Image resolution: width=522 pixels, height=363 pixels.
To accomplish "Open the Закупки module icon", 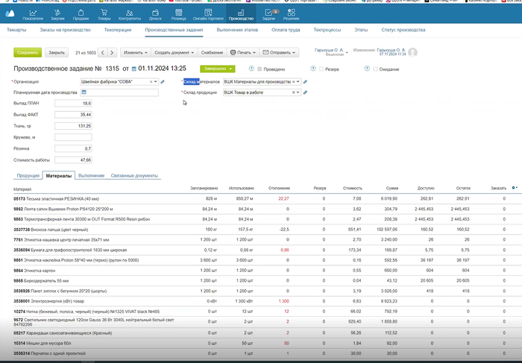I will [x=58, y=14].
